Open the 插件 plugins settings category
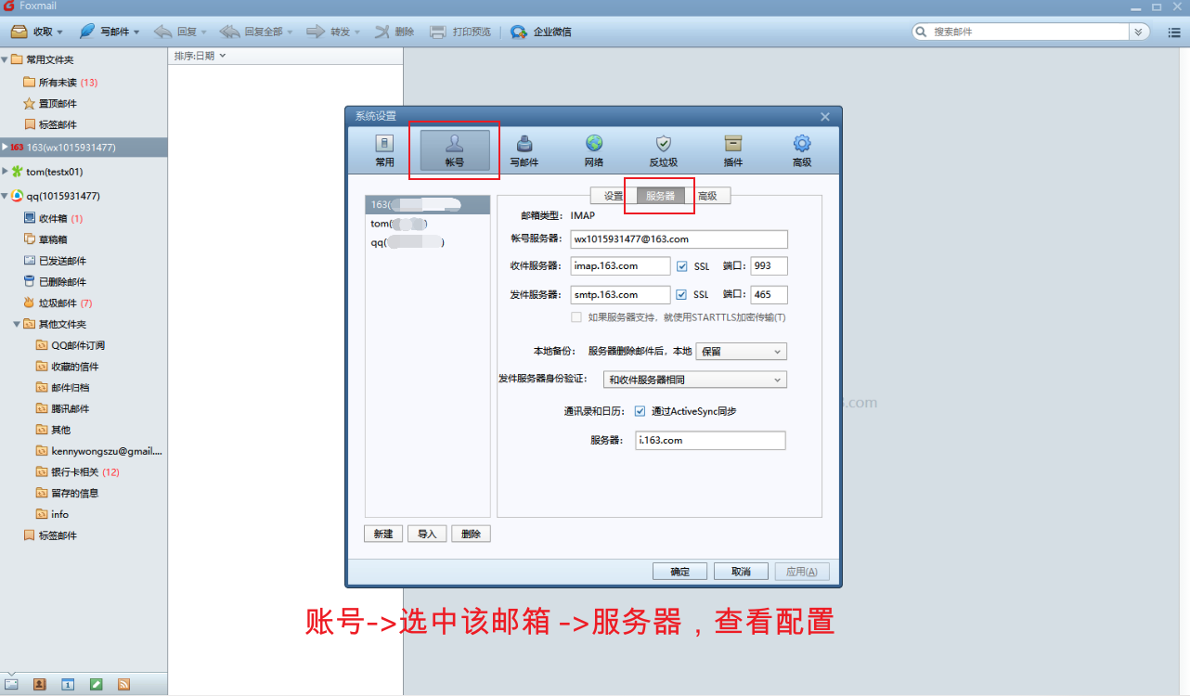The height and width of the screenshot is (696, 1190). pos(733,151)
